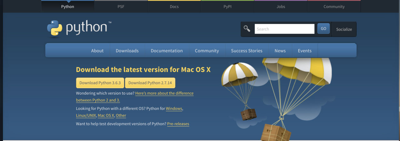The height and width of the screenshot is (141, 400).
Task: Click the magnifying glass search icon
Action: tap(247, 29)
